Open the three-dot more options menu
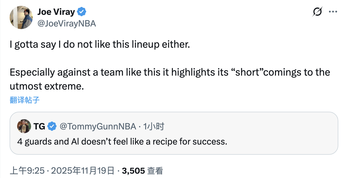Image resolution: width=345 pixels, height=178 pixels. pyautogui.click(x=333, y=12)
